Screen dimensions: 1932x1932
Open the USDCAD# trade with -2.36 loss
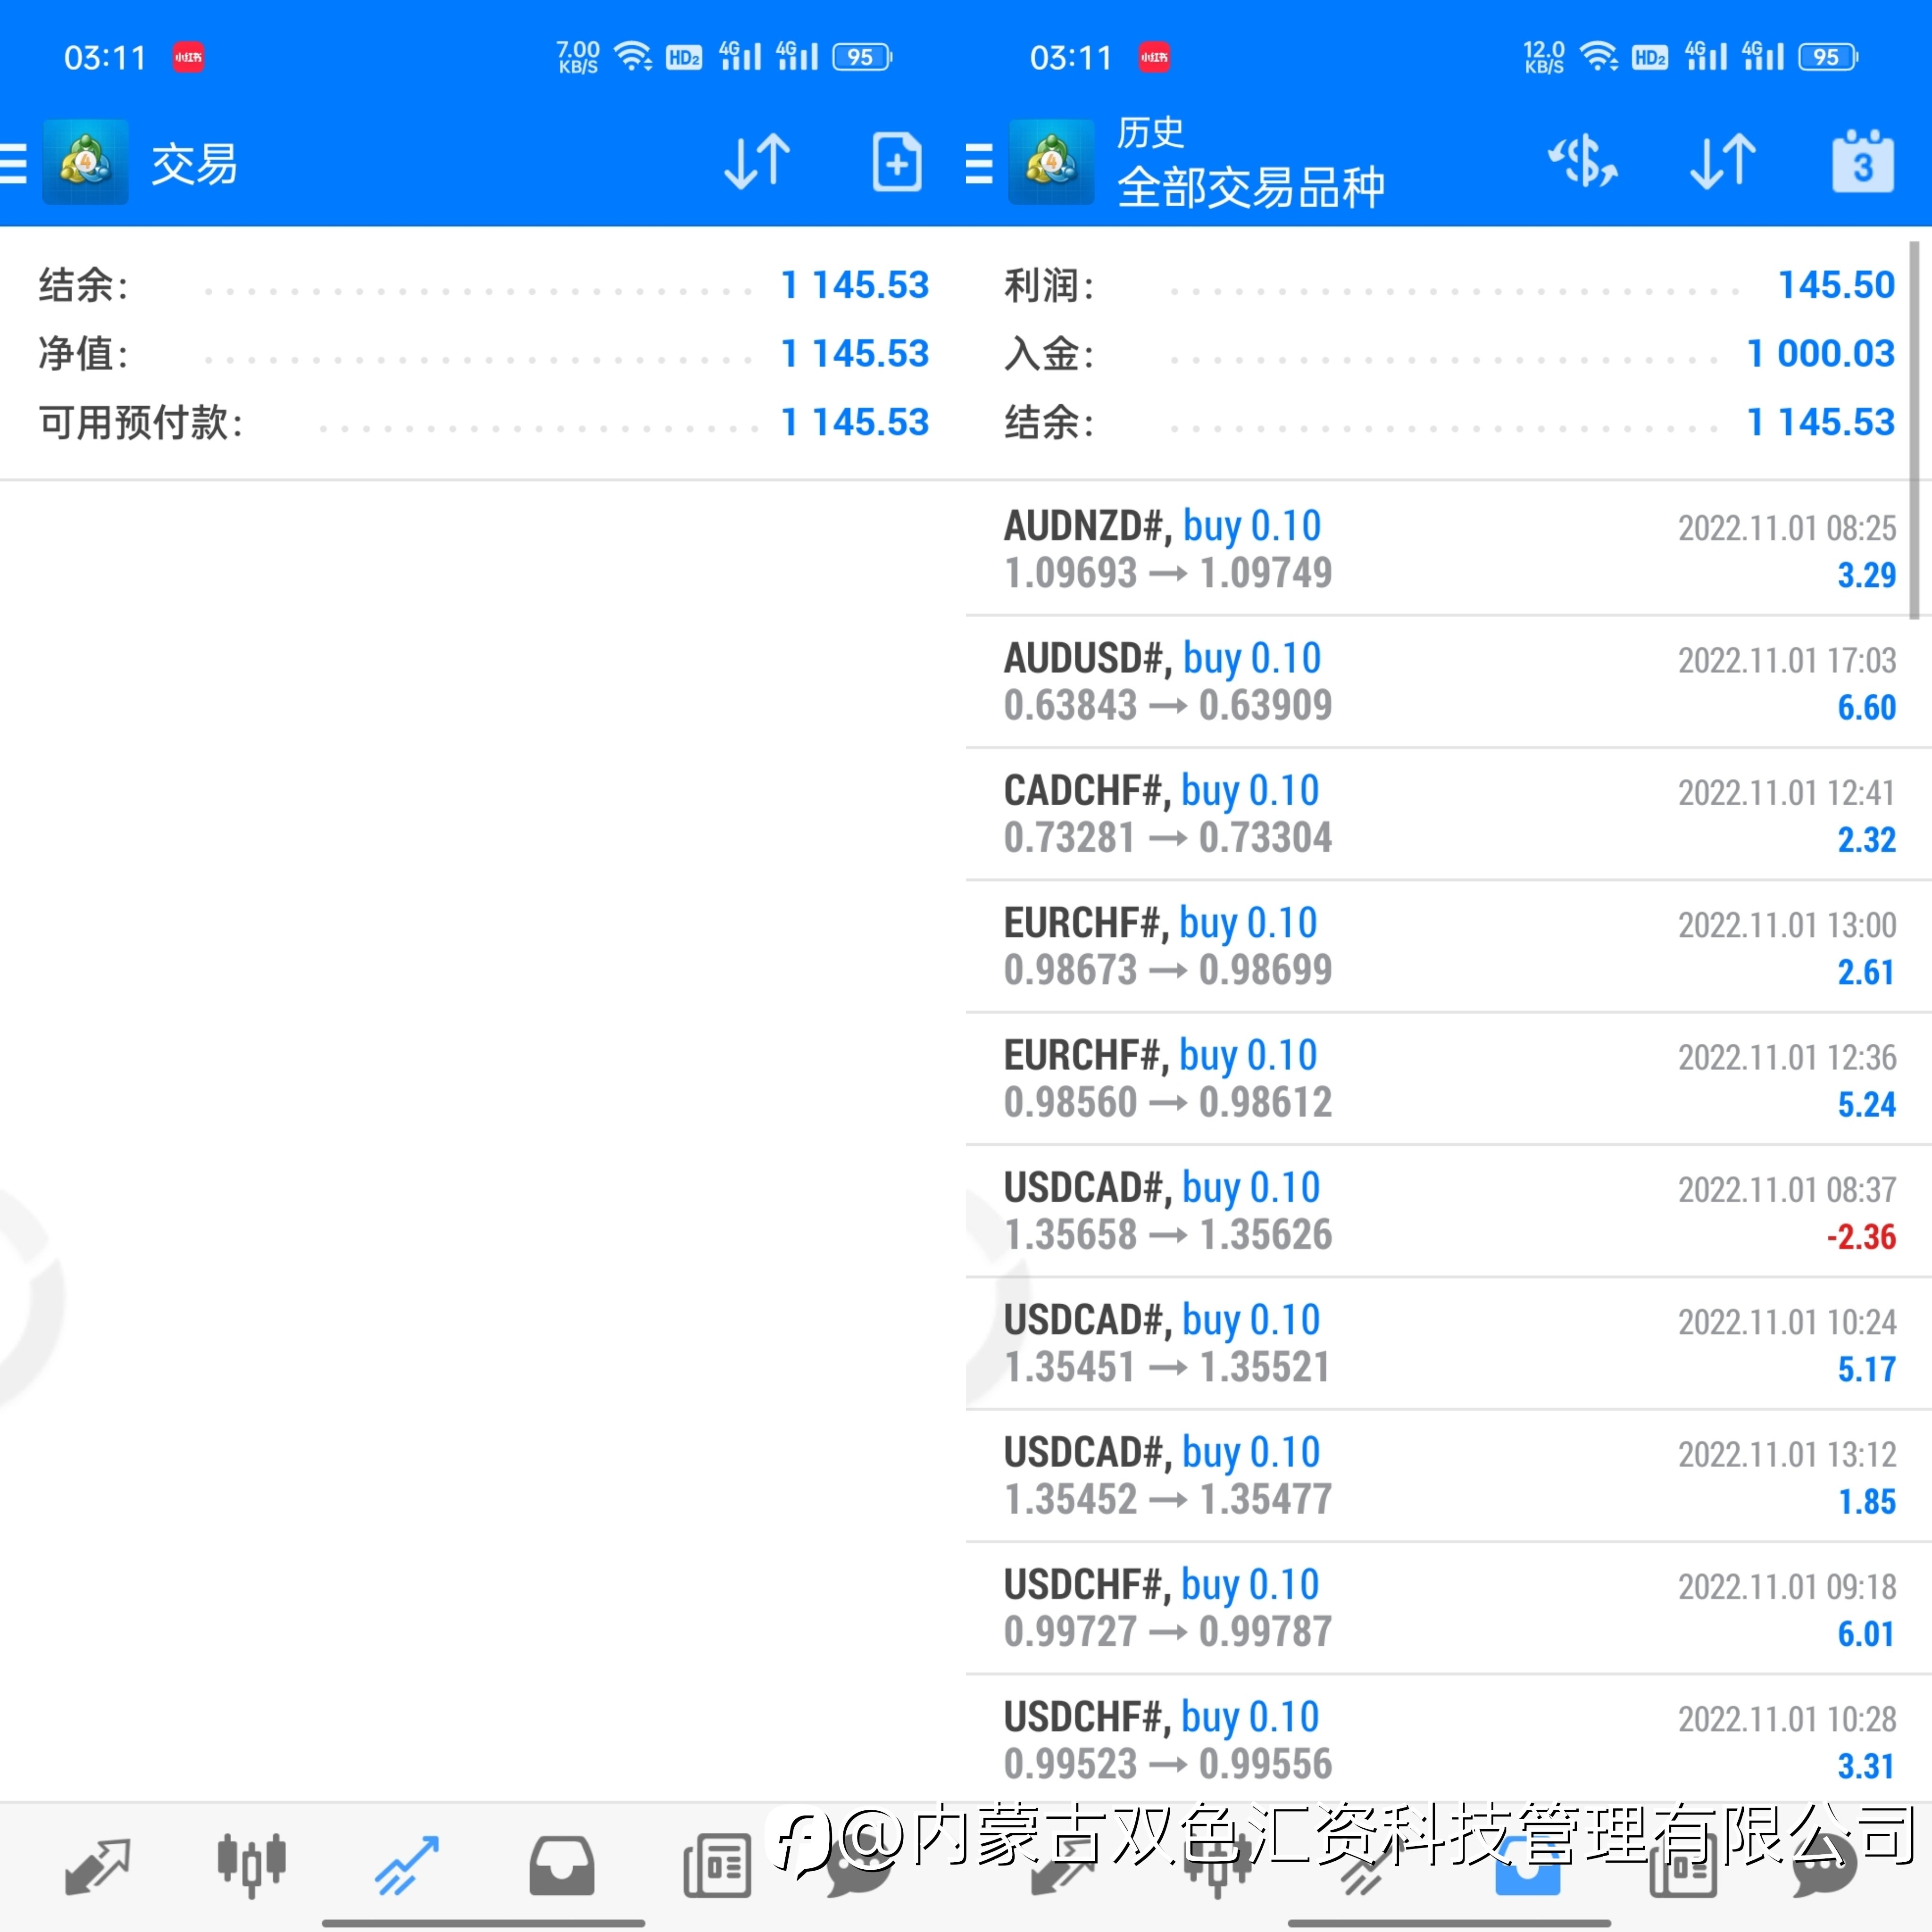point(1449,1211)
